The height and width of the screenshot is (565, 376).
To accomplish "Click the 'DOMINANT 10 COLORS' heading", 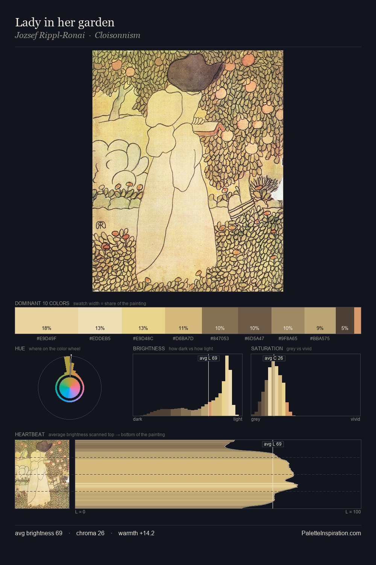I will pos(42,303).
